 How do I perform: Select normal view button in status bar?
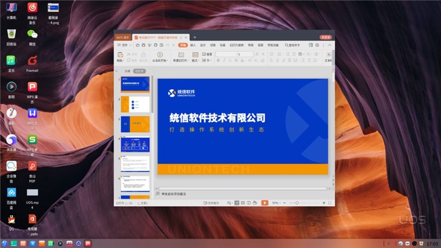[236, 203]
